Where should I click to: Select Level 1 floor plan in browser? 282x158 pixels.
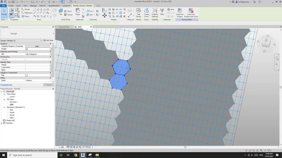(x=12, y=97)
